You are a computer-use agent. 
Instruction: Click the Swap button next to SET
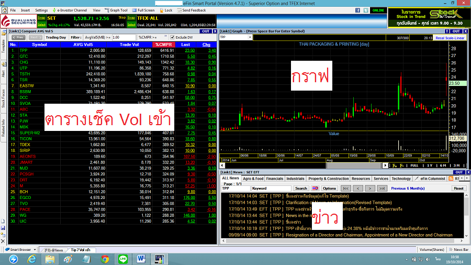pos(41,18)
